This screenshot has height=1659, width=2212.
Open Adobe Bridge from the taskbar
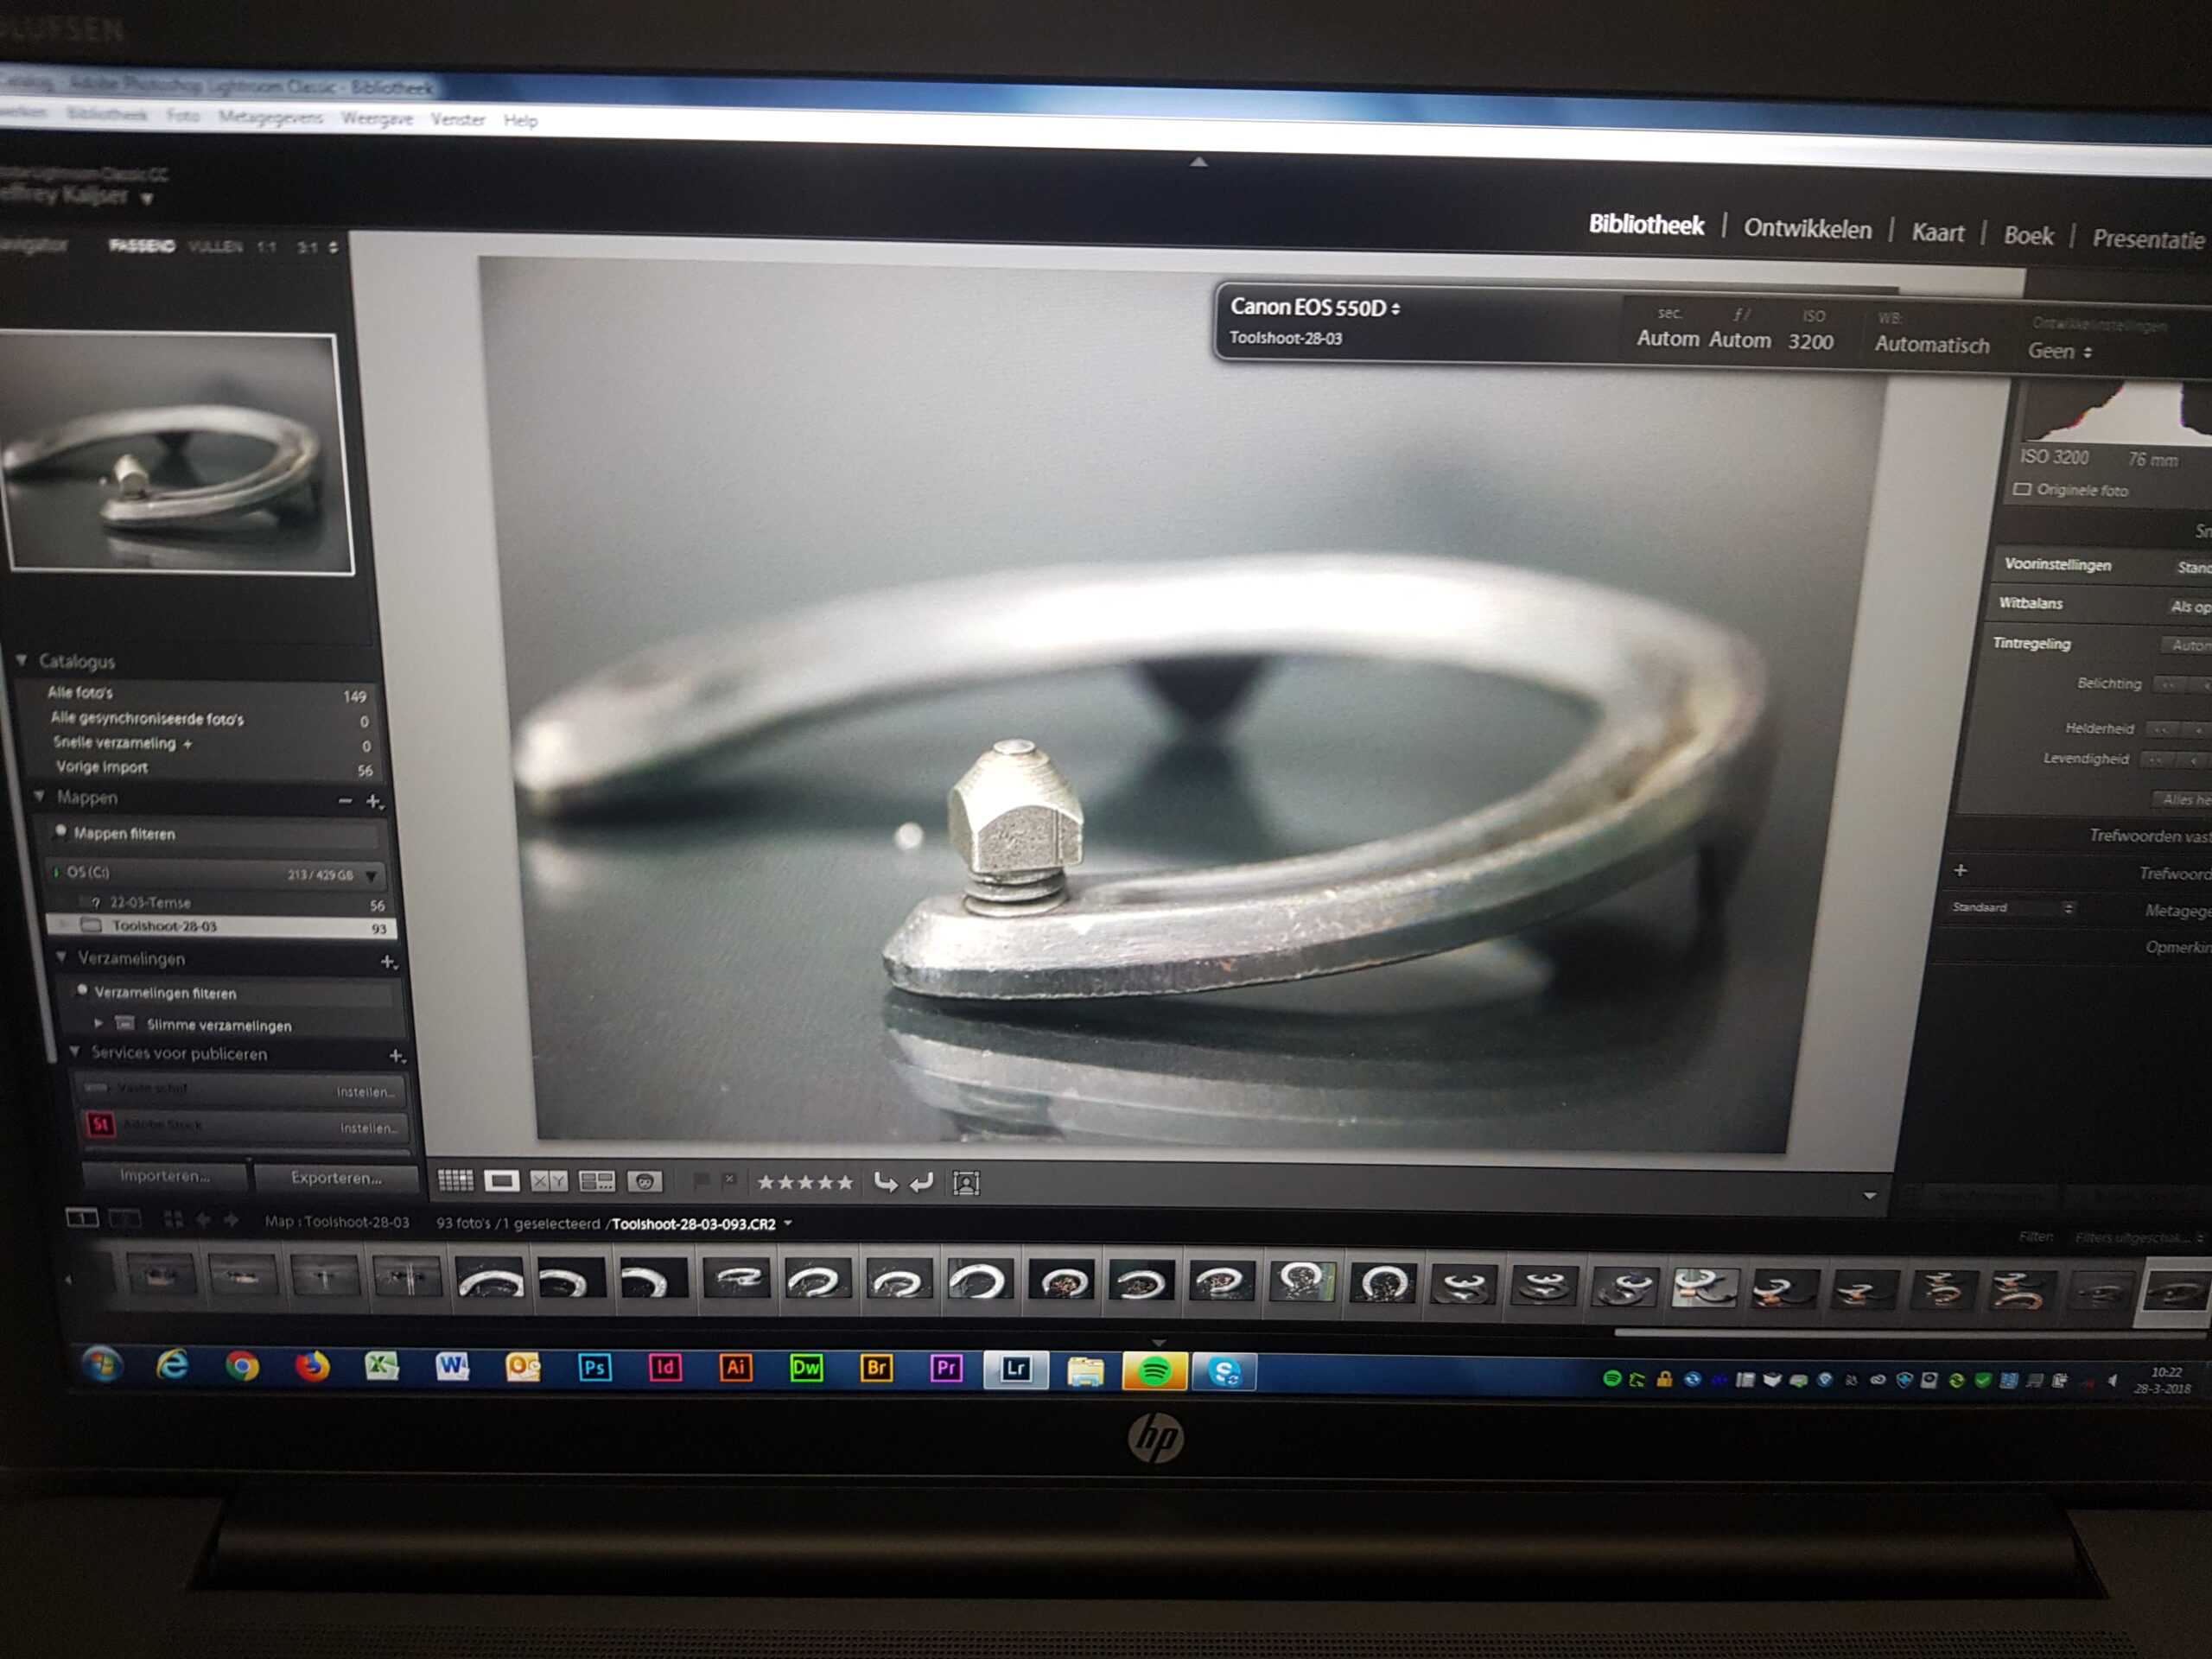tap(876, 1368)
